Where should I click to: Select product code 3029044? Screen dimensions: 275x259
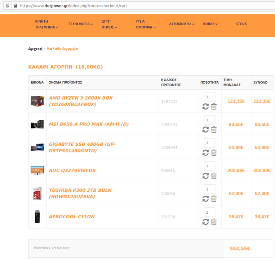pos(169,147)
